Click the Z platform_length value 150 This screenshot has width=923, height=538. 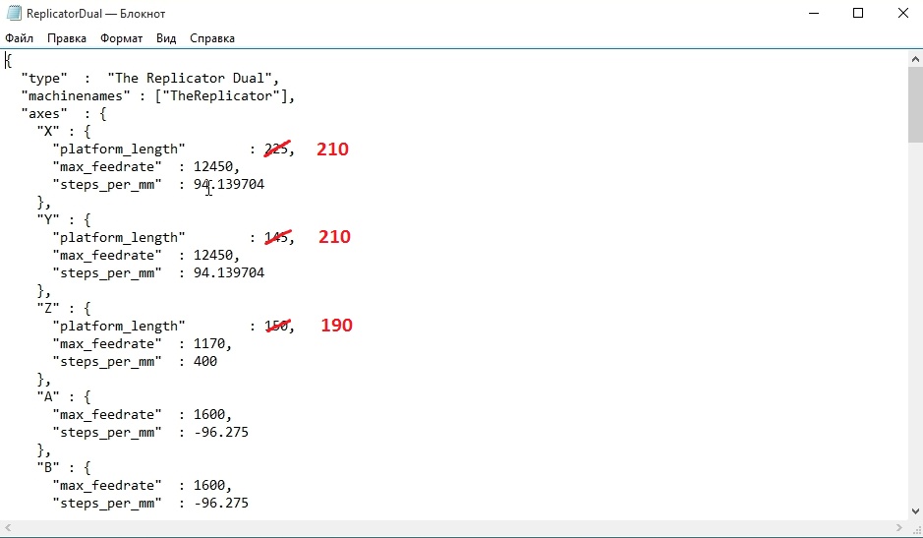click(276, 326)
